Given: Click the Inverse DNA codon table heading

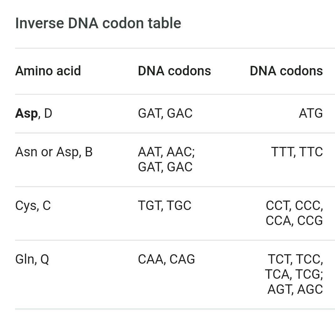Looking at the screenshot, I should coord(98,23).
